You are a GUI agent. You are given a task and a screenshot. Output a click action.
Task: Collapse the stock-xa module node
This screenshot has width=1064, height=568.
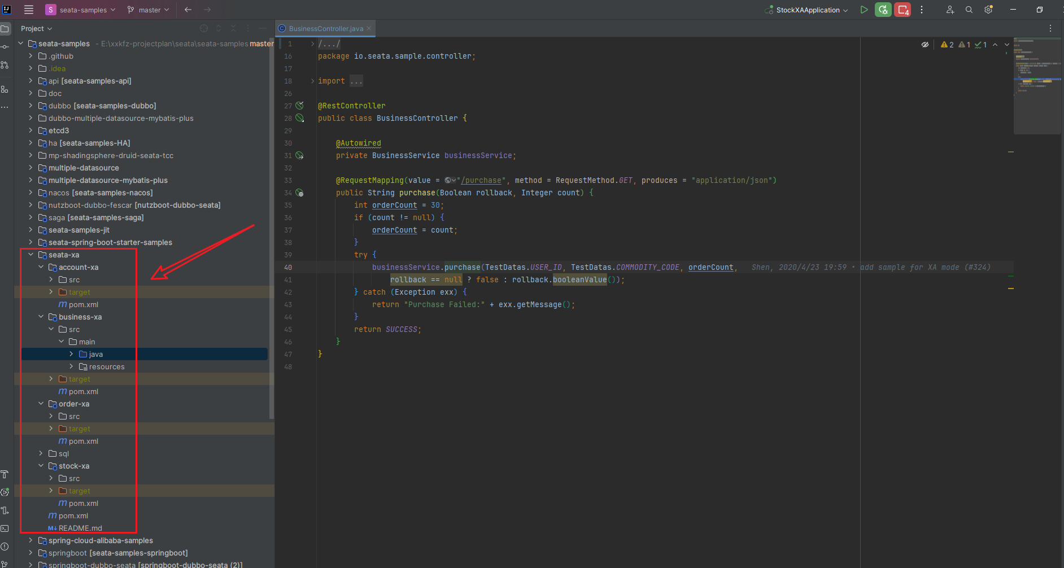point(41,466)
